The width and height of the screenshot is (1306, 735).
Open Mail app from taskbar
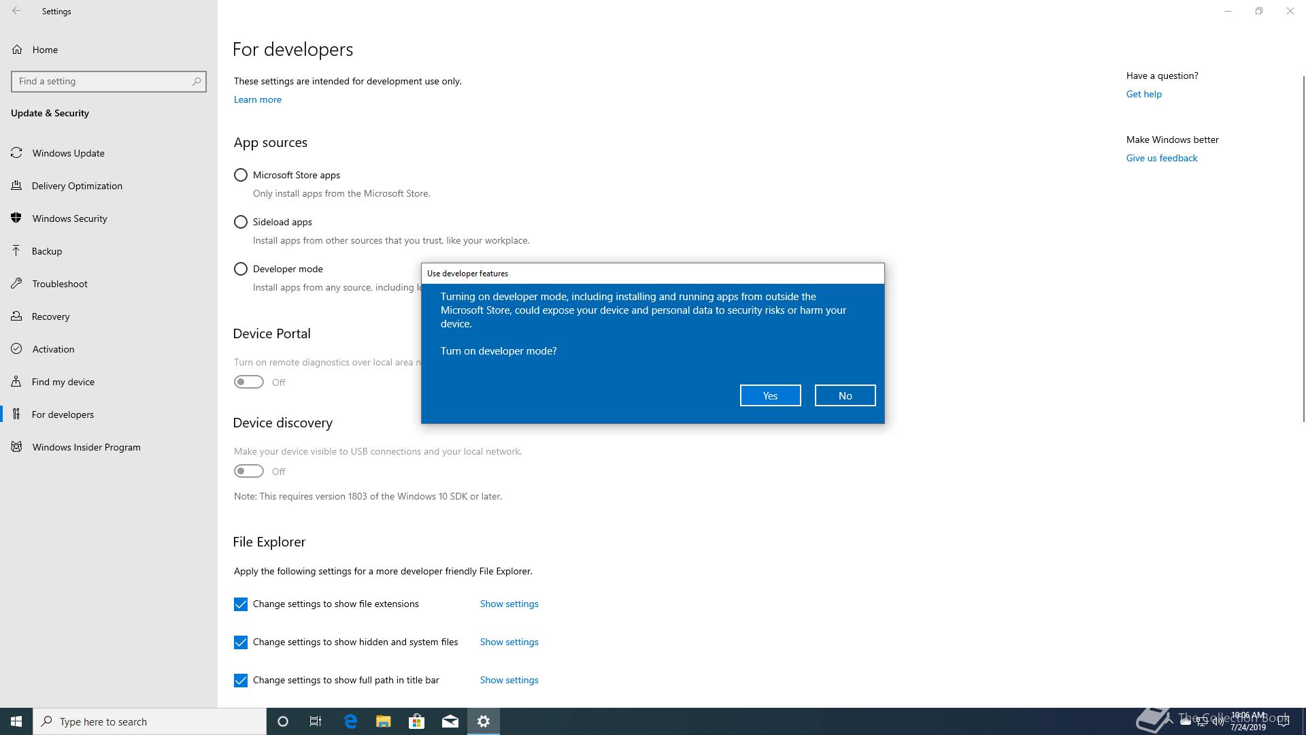click(x=450, y=721)
